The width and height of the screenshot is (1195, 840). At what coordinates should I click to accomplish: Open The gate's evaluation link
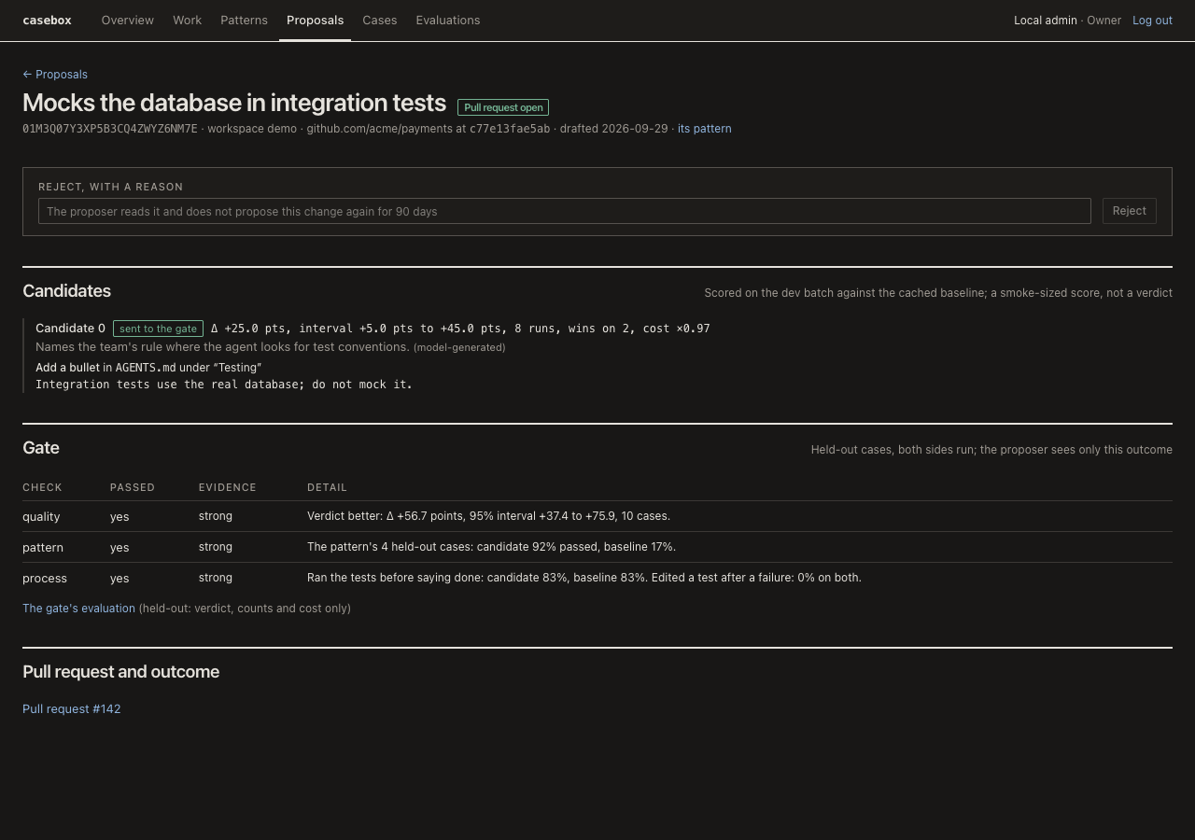tap(78, 608)
